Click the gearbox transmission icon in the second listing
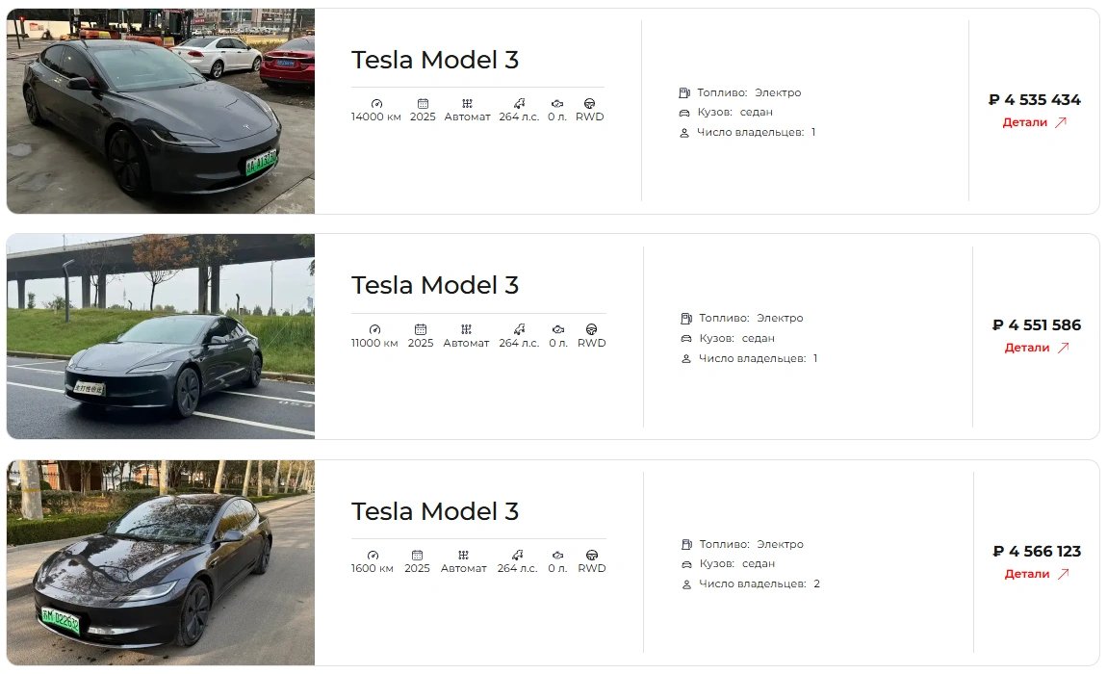Image resolution: width=1107 pixels, height=674 pixels. (x=466, y=329)
